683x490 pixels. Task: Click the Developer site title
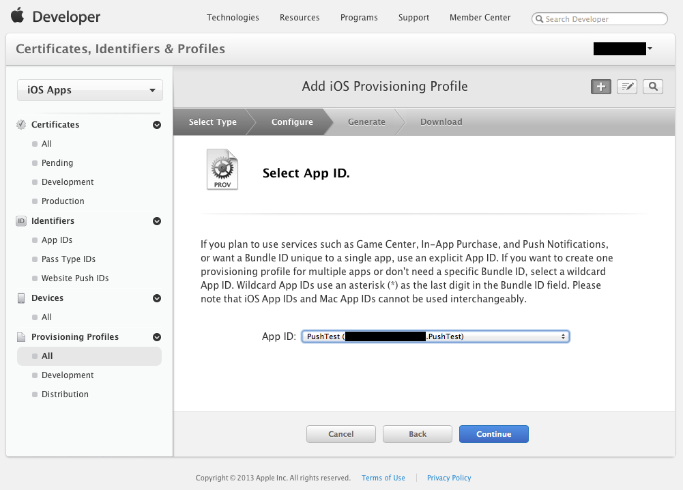(66, 16)
